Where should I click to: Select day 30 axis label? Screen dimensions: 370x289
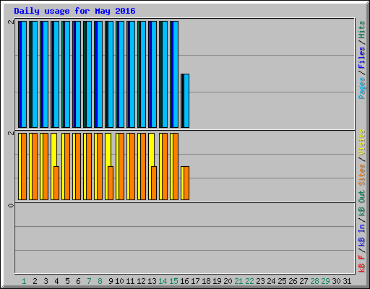(x=336, y=281)
